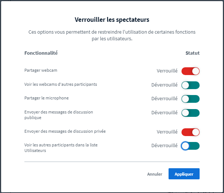224x193 pixels.
Task: Click the 'Voir les autres participants' list label
Action: pyautogui.click(x=61, y=148)
